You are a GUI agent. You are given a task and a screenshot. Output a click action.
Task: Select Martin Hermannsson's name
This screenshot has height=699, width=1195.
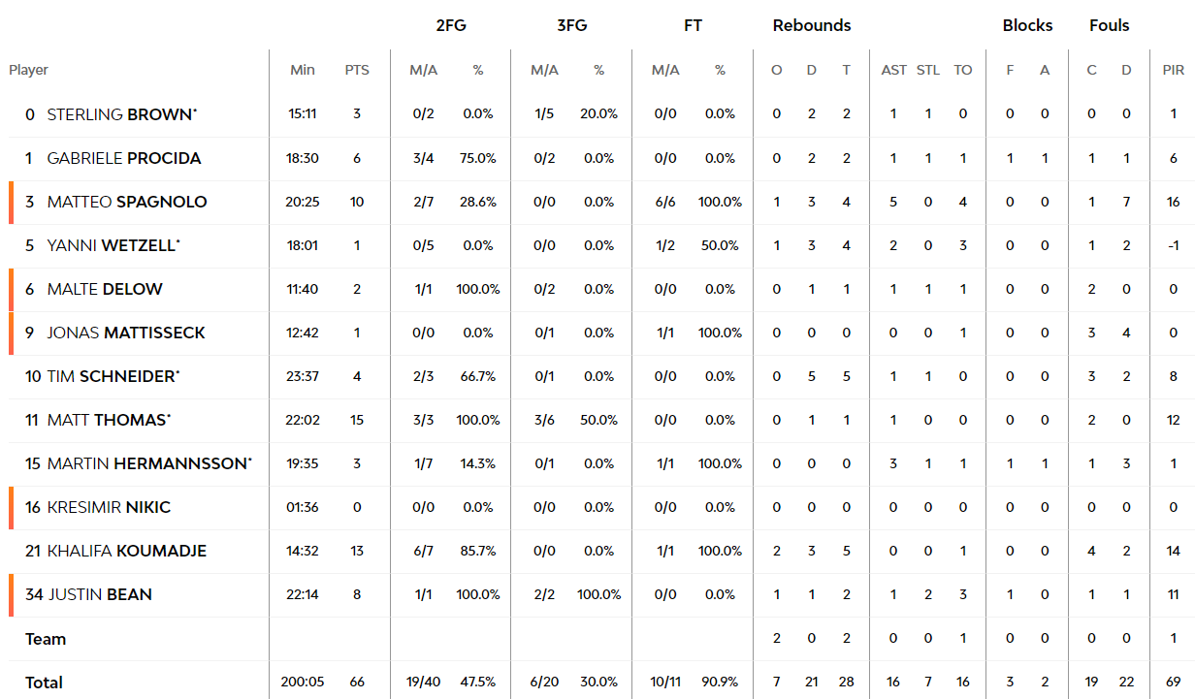[x=148, y=463]
